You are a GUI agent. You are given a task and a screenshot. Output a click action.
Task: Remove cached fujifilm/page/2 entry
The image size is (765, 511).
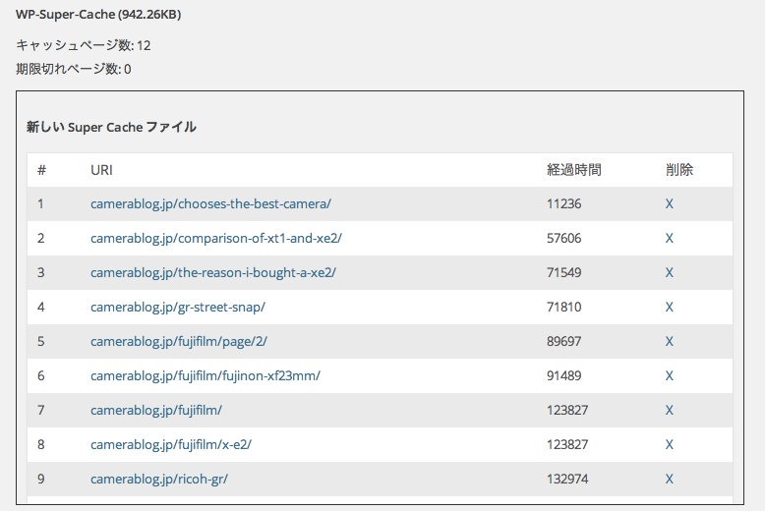click(669, 341)
